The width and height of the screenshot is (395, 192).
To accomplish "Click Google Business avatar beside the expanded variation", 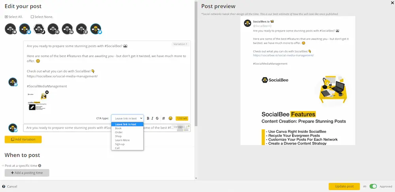I will [13, 82].
